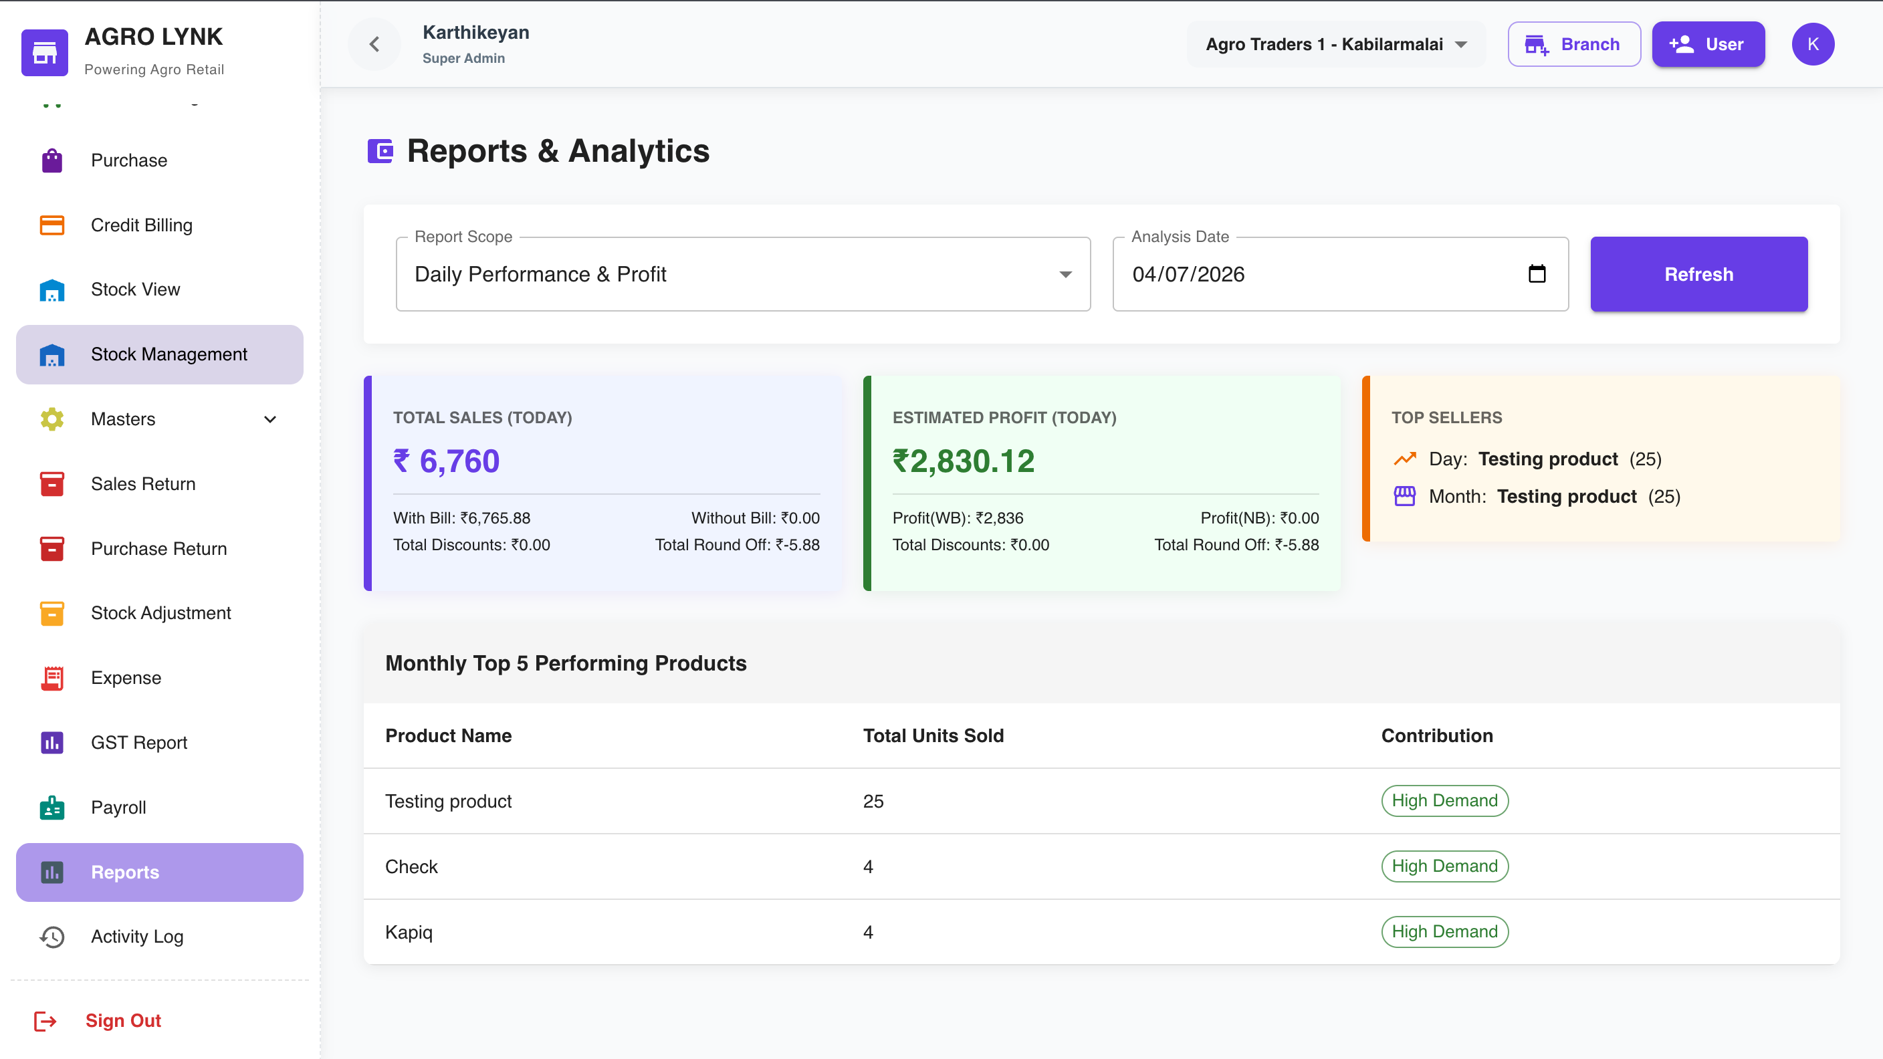Open the Agro Traders 1 - Kabilarmalai branch selector

click(x=1335, y=45)
